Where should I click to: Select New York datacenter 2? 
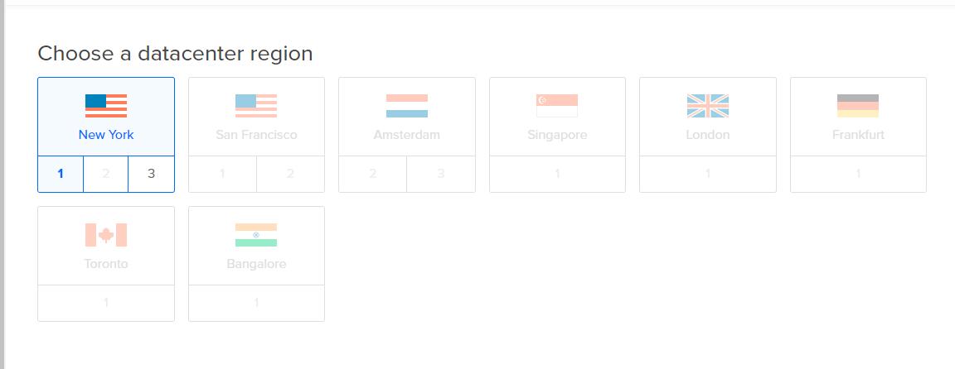pyautogui.click(x=106, y=174)
